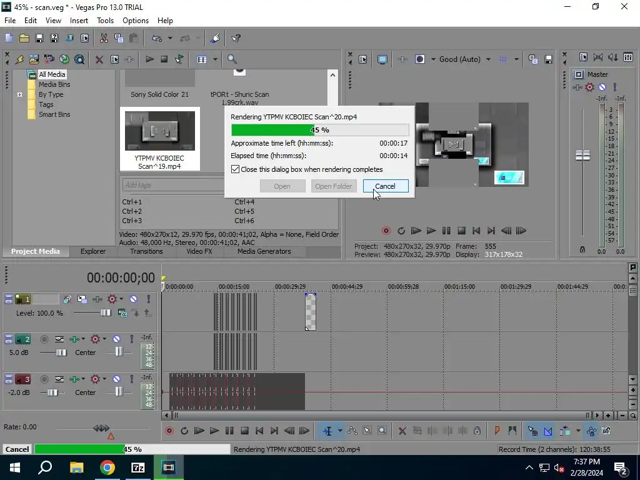Click the Video Preview on external monitor icon
The width and height of the screenshot is (640, 480).
[x=382, y=59]
